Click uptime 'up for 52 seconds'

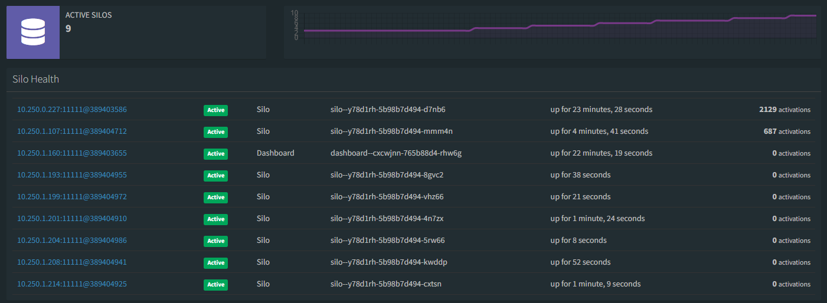581,262
